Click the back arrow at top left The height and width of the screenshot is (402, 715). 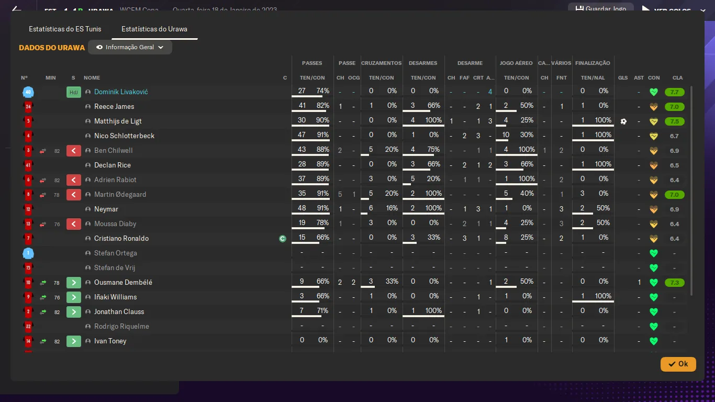point(17,9)
